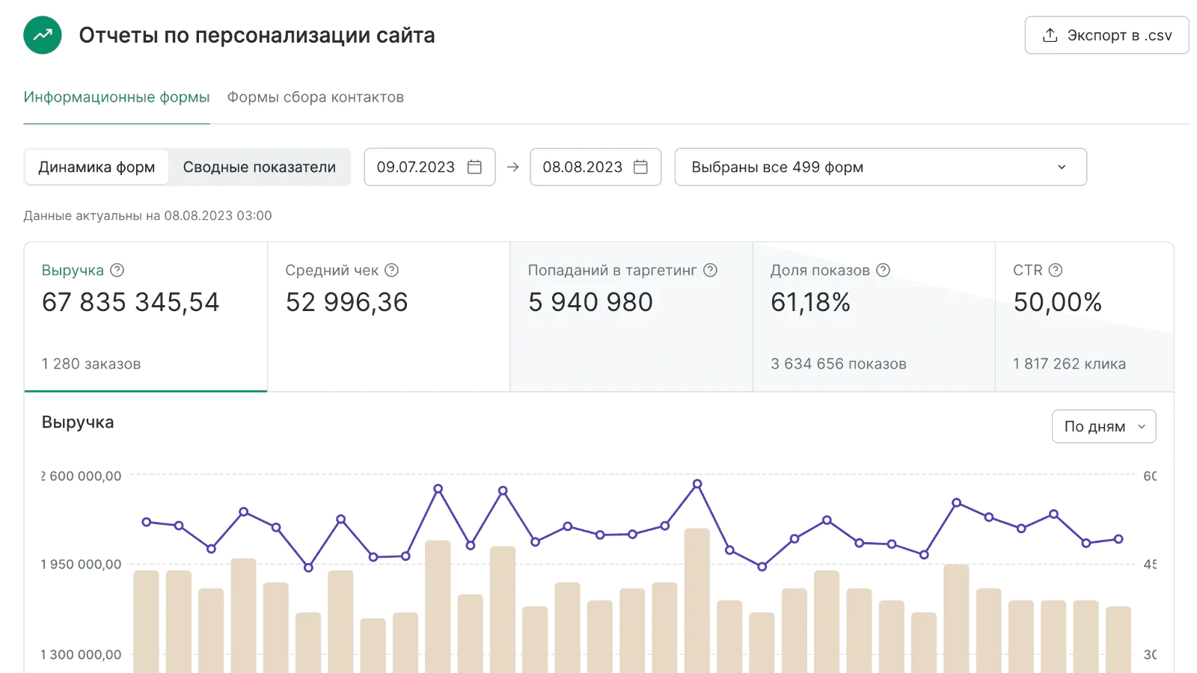Click the question icon next to Доля показов
1197x673 pixels.
(x=884, y=270)
